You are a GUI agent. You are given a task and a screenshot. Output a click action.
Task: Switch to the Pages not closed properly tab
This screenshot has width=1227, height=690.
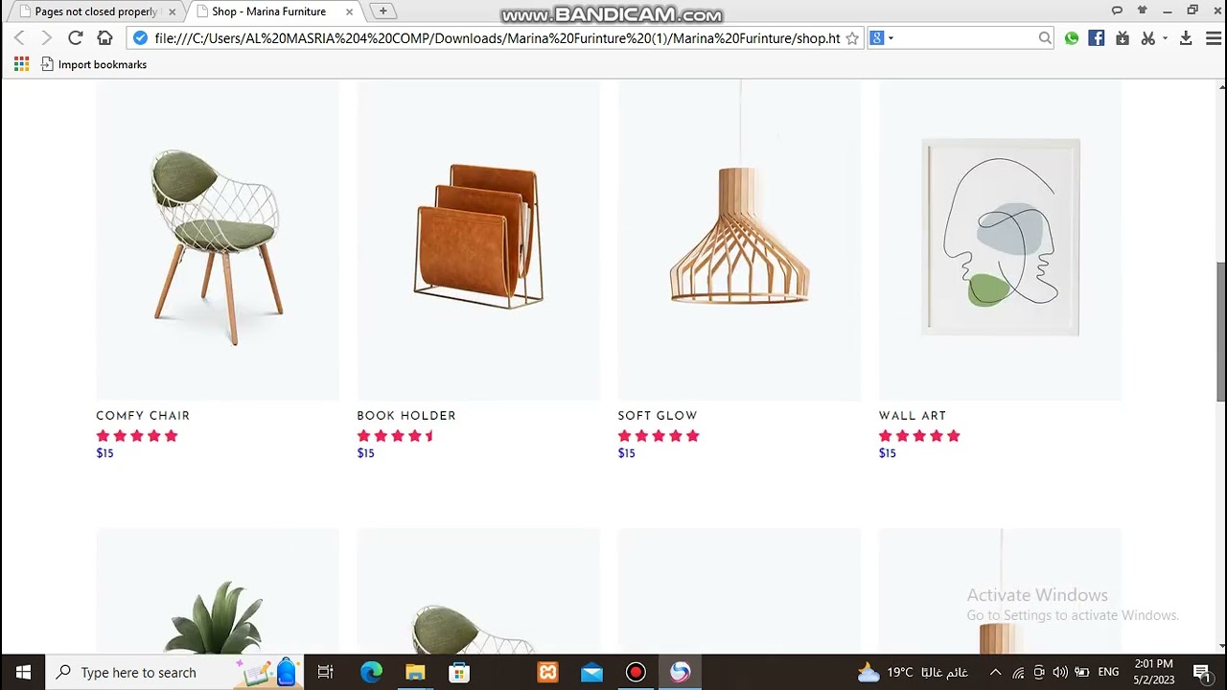pyautogui.click(x=95, y=11)
